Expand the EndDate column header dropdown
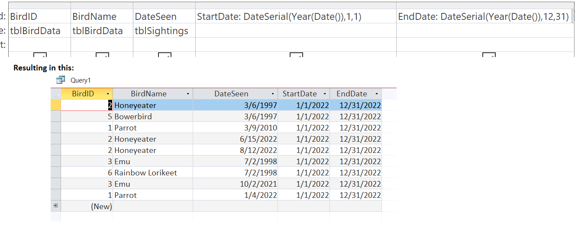Screen dimensions: 575x229 coord(377,94)
